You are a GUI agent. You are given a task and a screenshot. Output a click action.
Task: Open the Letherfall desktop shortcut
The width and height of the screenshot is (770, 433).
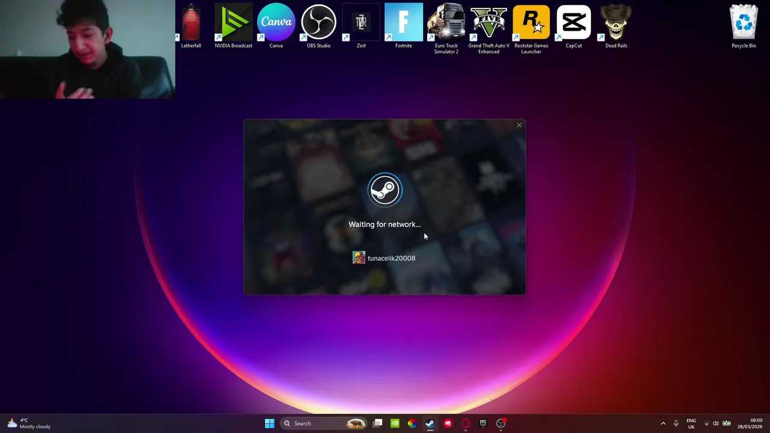tap(191, 26)
